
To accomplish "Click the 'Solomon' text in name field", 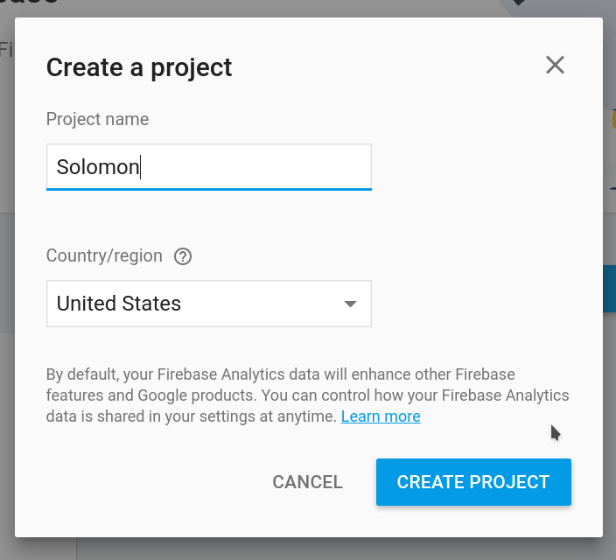I will [97, 166].
